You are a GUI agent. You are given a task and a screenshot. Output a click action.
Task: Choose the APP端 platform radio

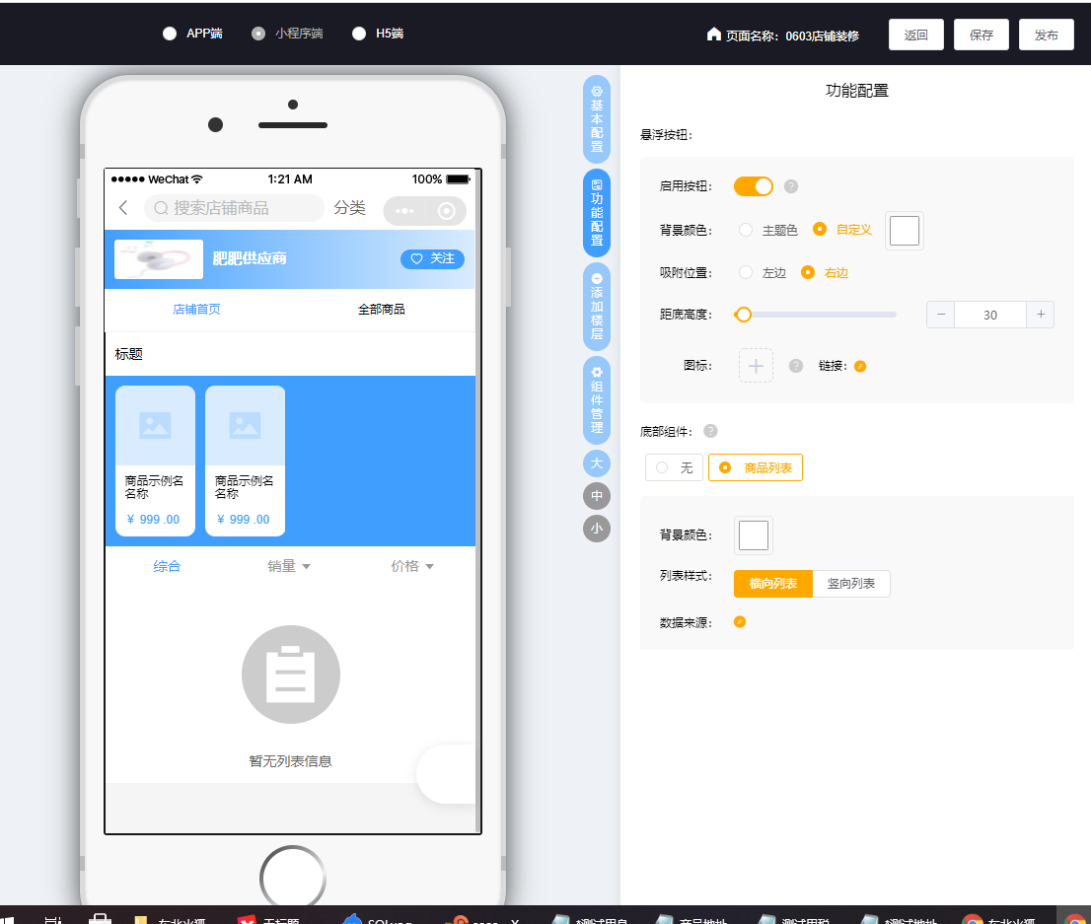170,34
